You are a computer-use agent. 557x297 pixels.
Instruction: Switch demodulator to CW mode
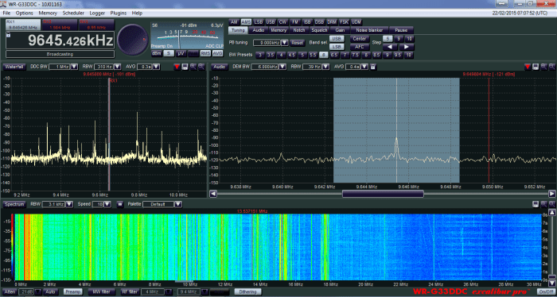[282, 22]
